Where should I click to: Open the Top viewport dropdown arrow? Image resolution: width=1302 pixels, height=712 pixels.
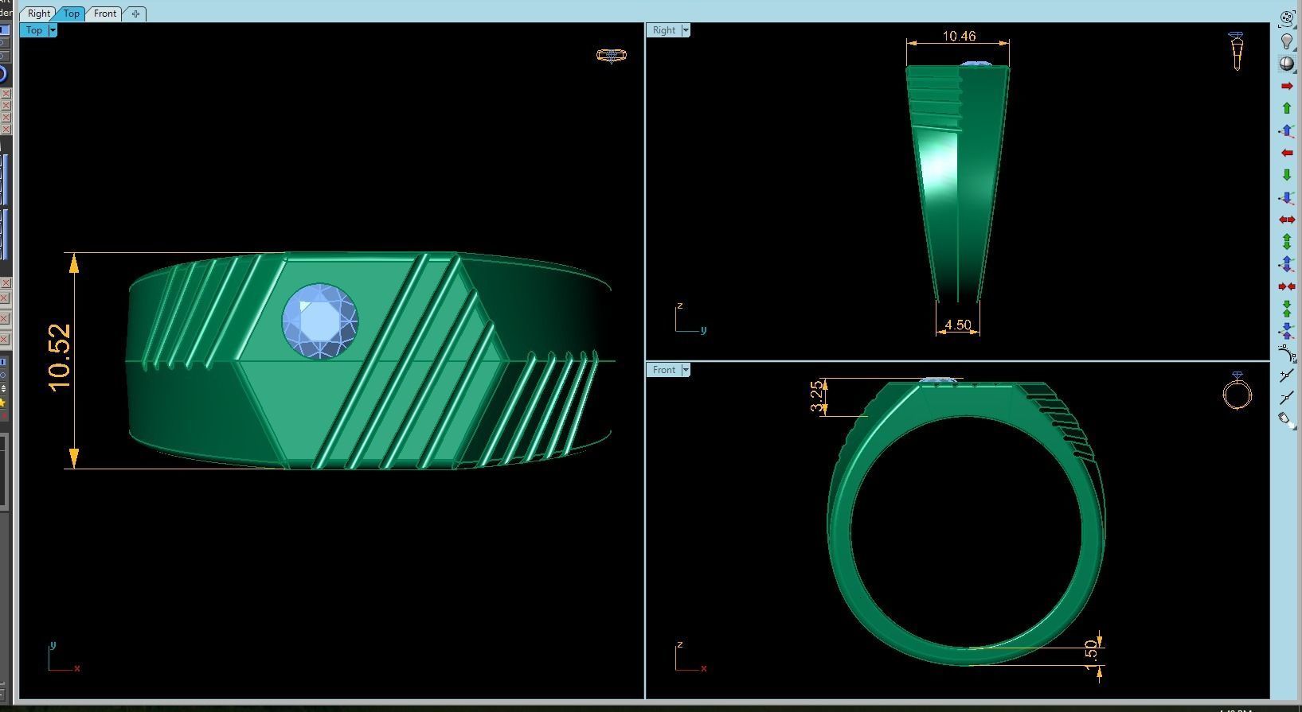coord(53,30)
